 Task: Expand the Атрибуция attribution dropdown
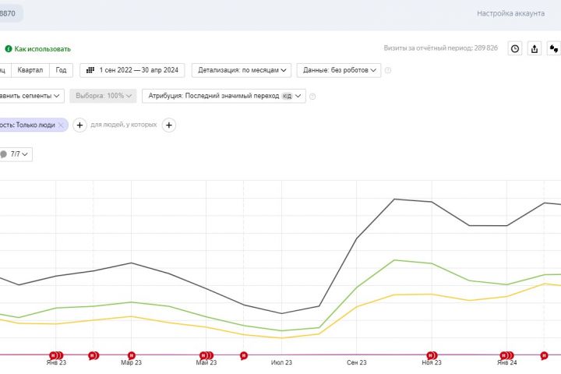click(x=224, y=96)
